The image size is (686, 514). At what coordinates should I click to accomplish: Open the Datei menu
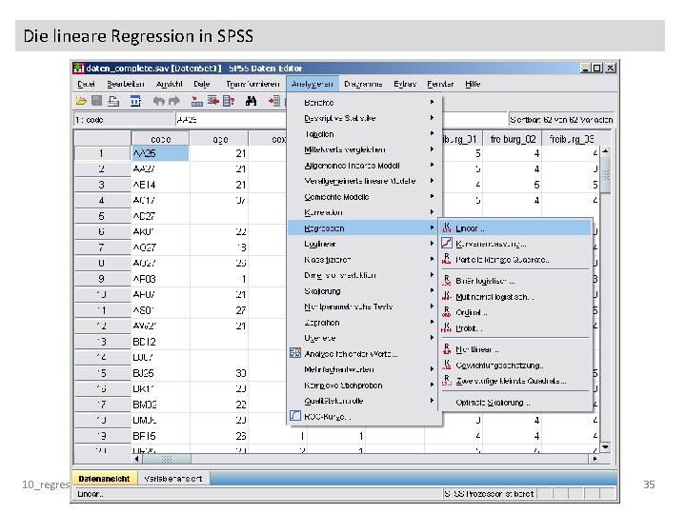pos(86,84)
